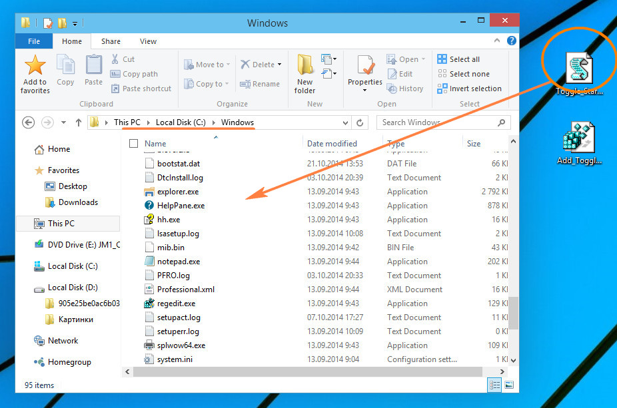Click This PC in the address breadcrumb
Viewport: 617px width, 408px height.
point(127,122)
